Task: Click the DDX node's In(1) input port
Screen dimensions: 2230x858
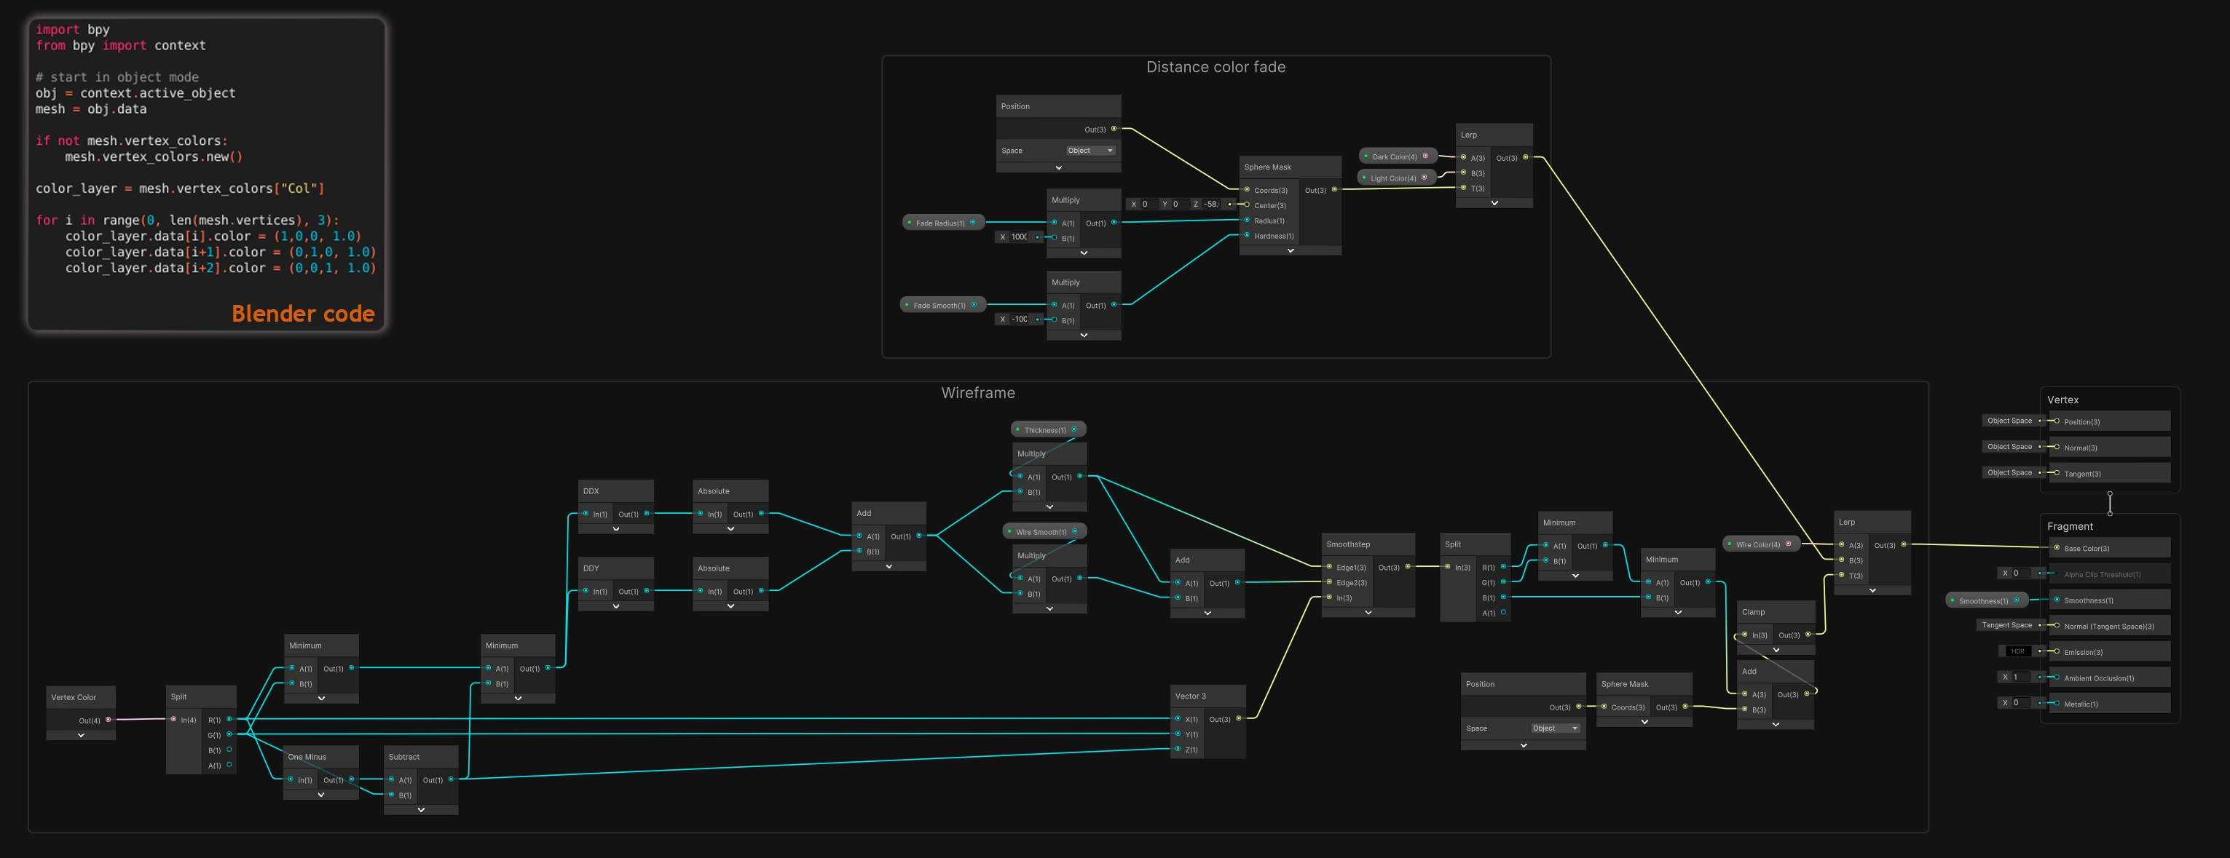Action: (586, 514)
